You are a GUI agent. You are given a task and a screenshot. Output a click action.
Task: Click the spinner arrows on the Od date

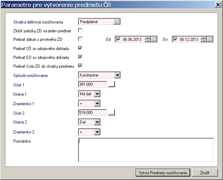pyautogui.click(x=148, y=39)
